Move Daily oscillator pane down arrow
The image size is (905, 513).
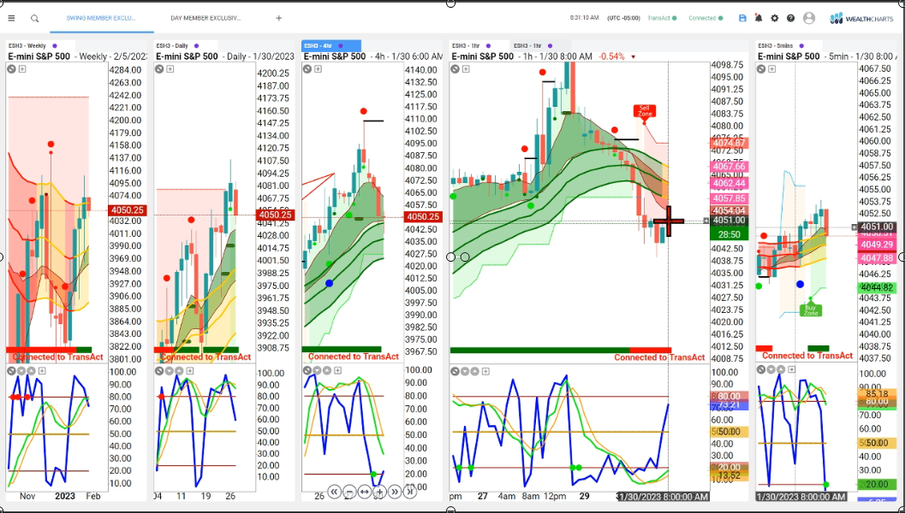[170, 371]
